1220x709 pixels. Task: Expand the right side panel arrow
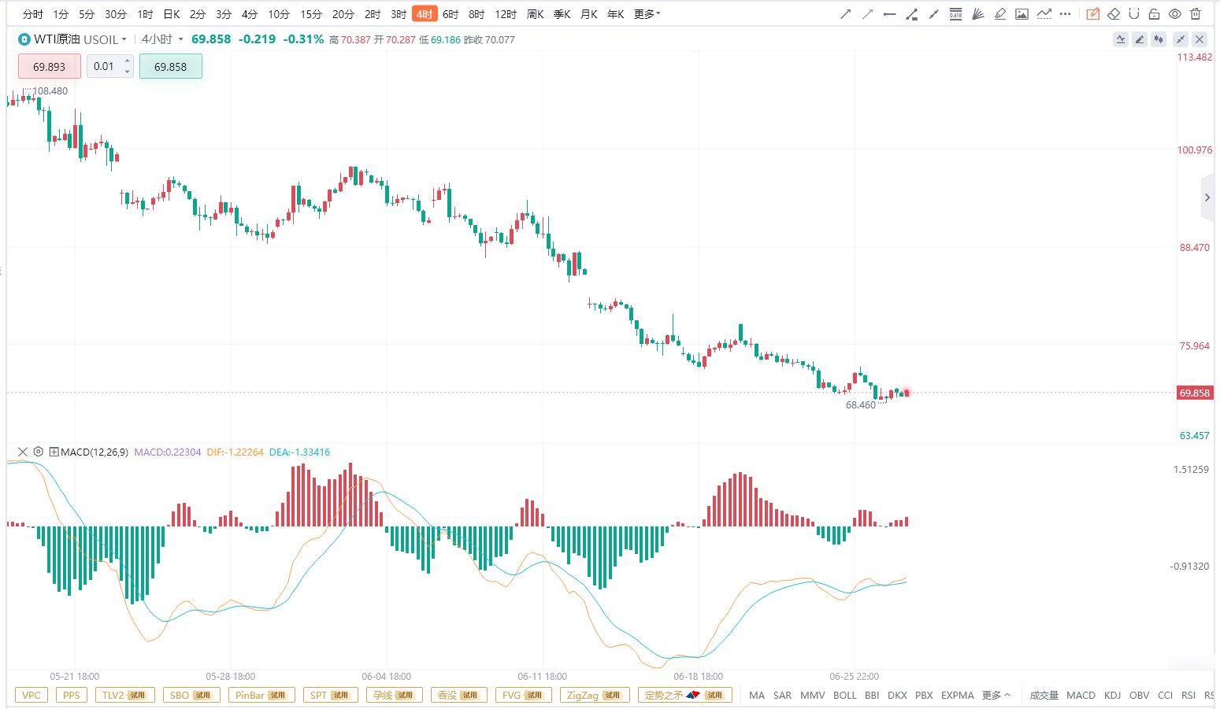(1207, 198)
